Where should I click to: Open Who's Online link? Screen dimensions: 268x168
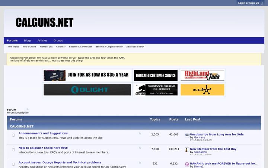coord(29,47)
